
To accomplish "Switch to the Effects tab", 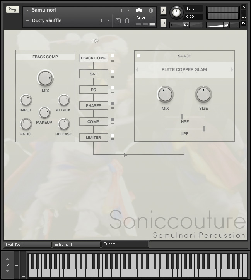I will [125, 244].
